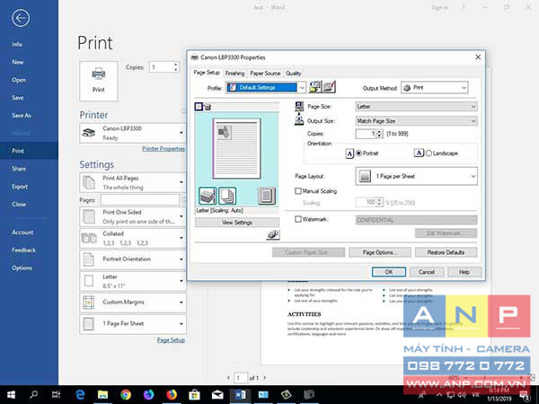Open the Letter 8.5" x 11" paper size dropdown
This screenshot has width=539, height=404.
tap(133, 281)
